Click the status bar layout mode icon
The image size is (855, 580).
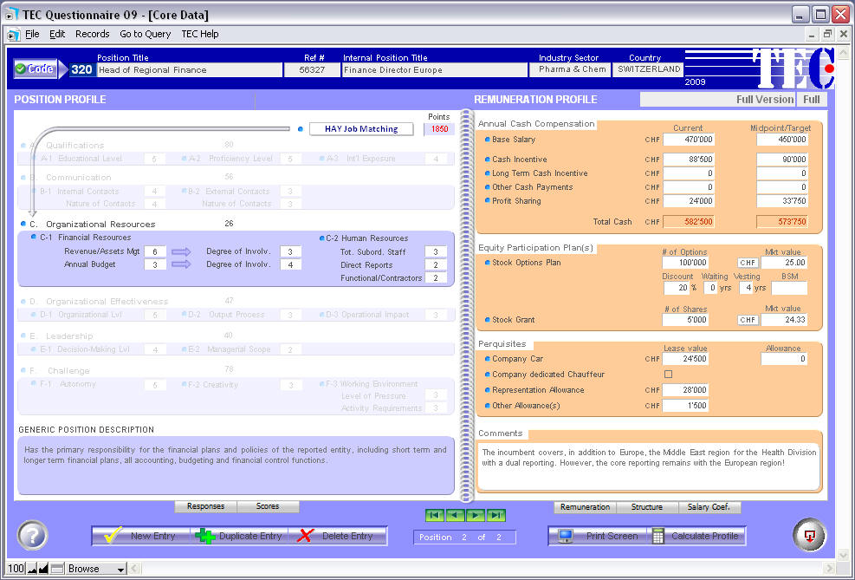[57, 569]
